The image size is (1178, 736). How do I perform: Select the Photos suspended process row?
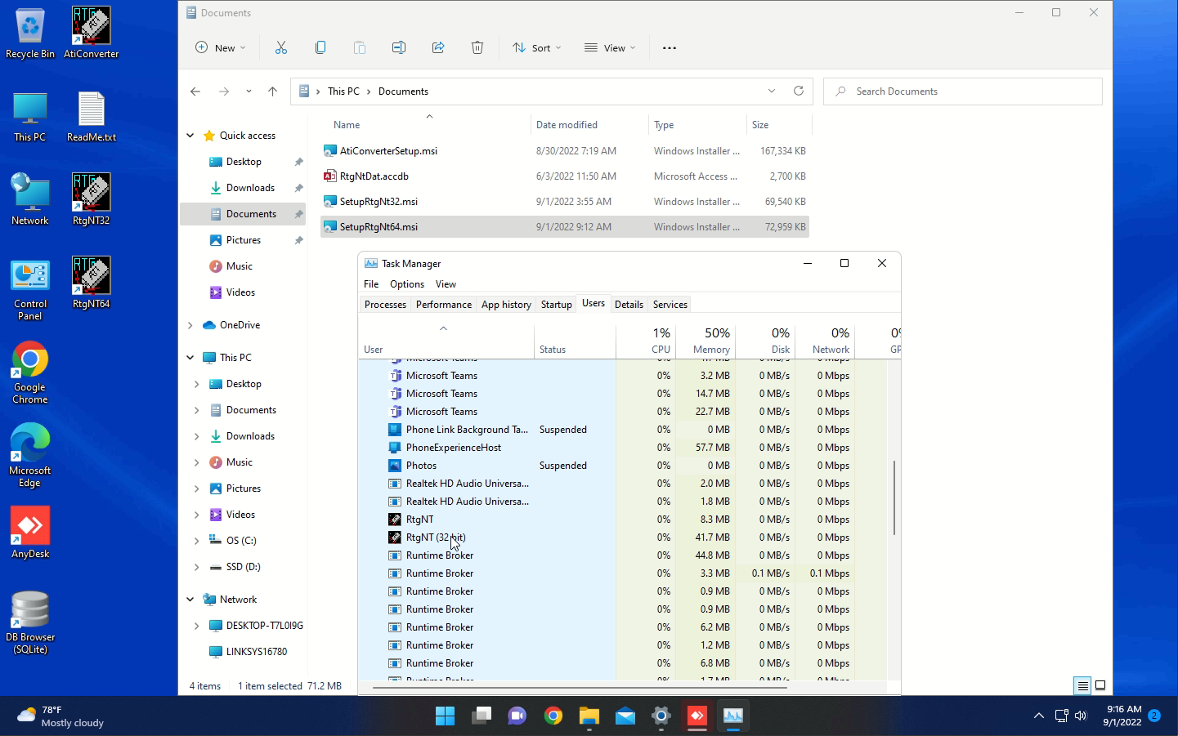[x=622, y=466]
